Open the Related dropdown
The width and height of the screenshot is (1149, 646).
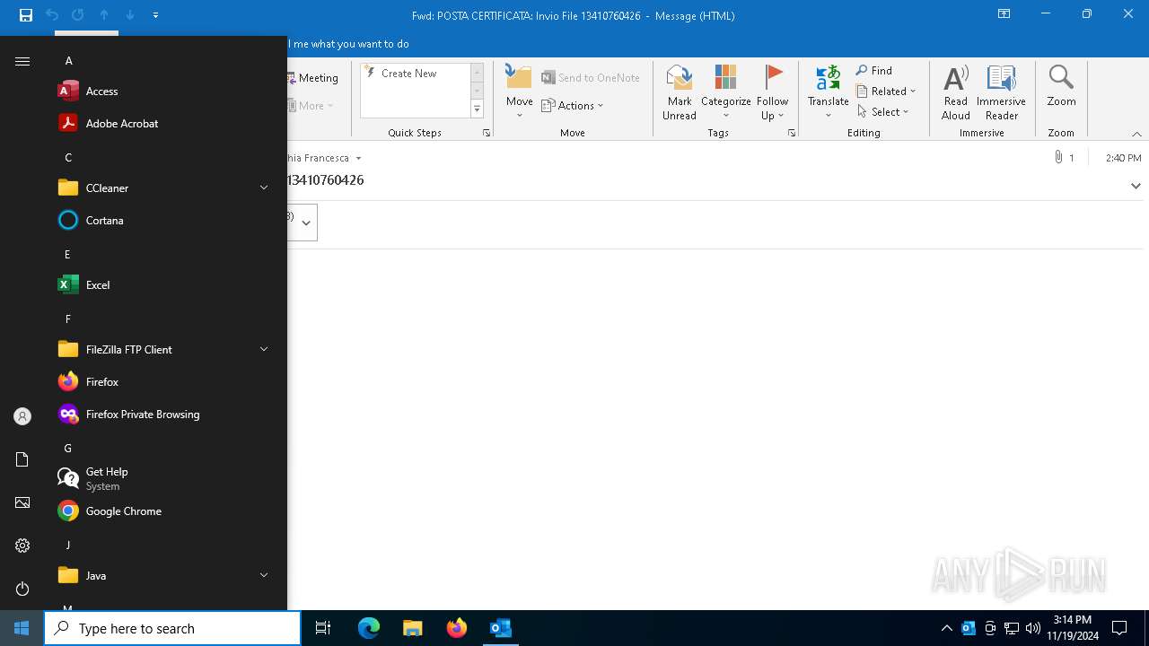point(886,91)
